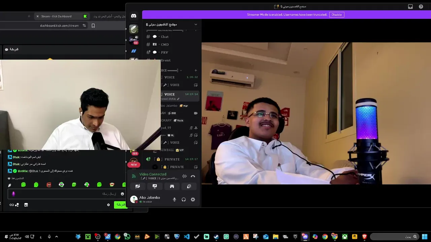The height and width of the screenshot is (242, 431).
Task: Click the red NEW mentions badge
Action: [x=134, y=165]
